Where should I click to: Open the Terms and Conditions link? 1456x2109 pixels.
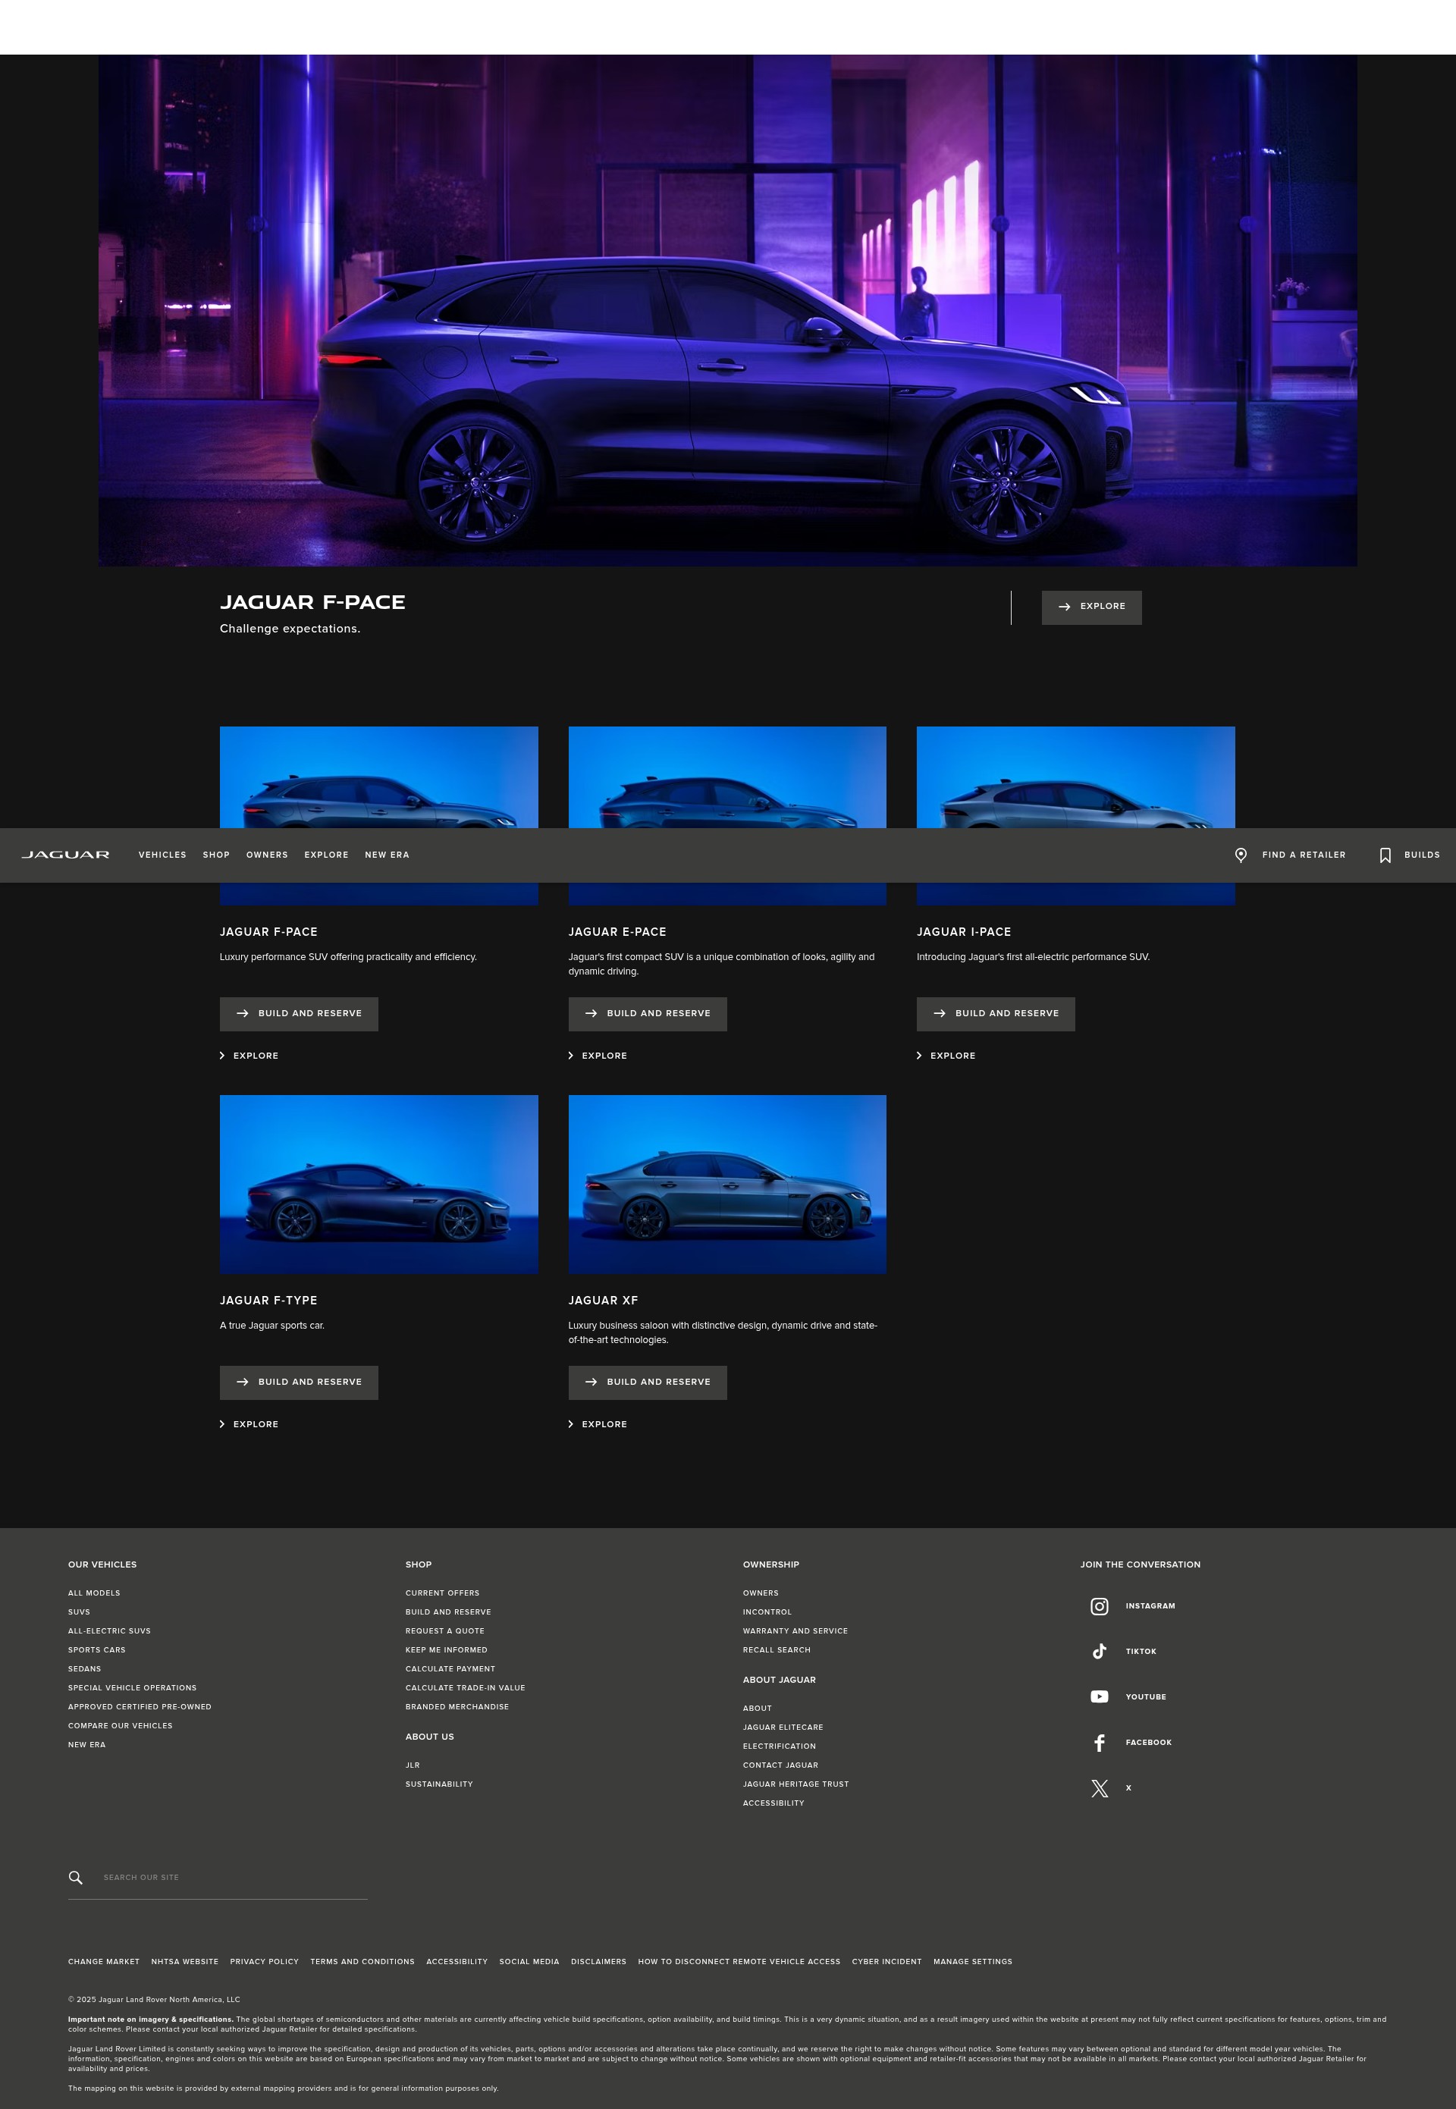362,1961
